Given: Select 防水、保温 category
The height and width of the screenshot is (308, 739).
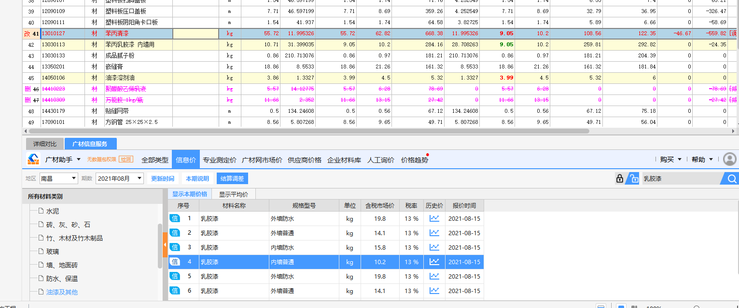Looking at the screenshot, I should [62, 278].
